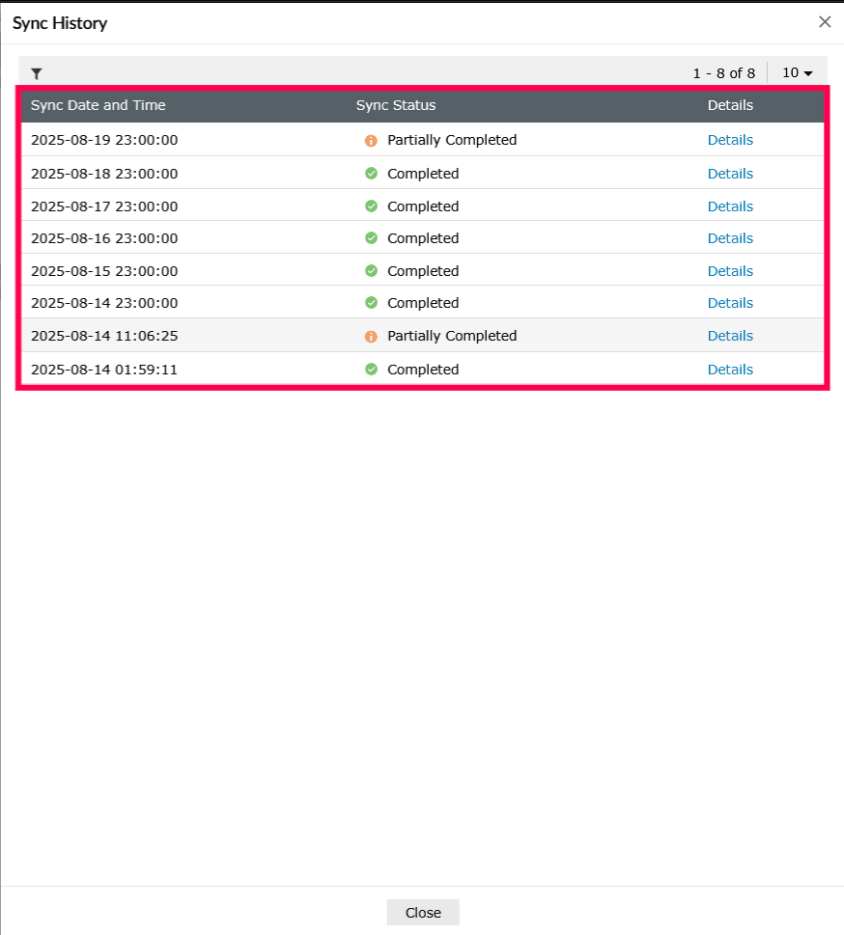The height and width of the screenshot is (935, 844).
Task: Close the Sync History dialog with X
Action: 825,22
